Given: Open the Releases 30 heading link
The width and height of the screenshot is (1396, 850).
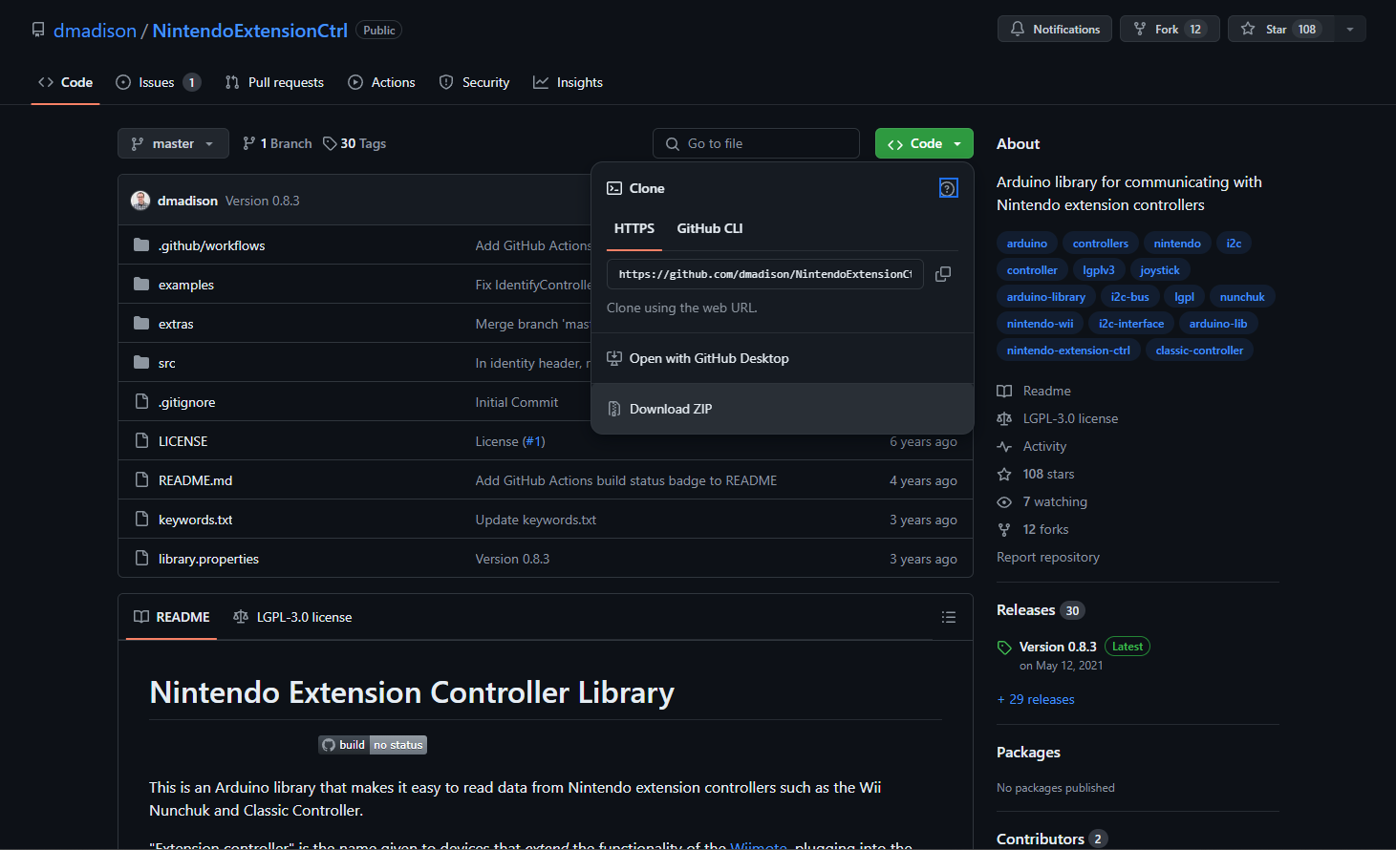Looking at the screenshot, I should [x=1041, y=610].
